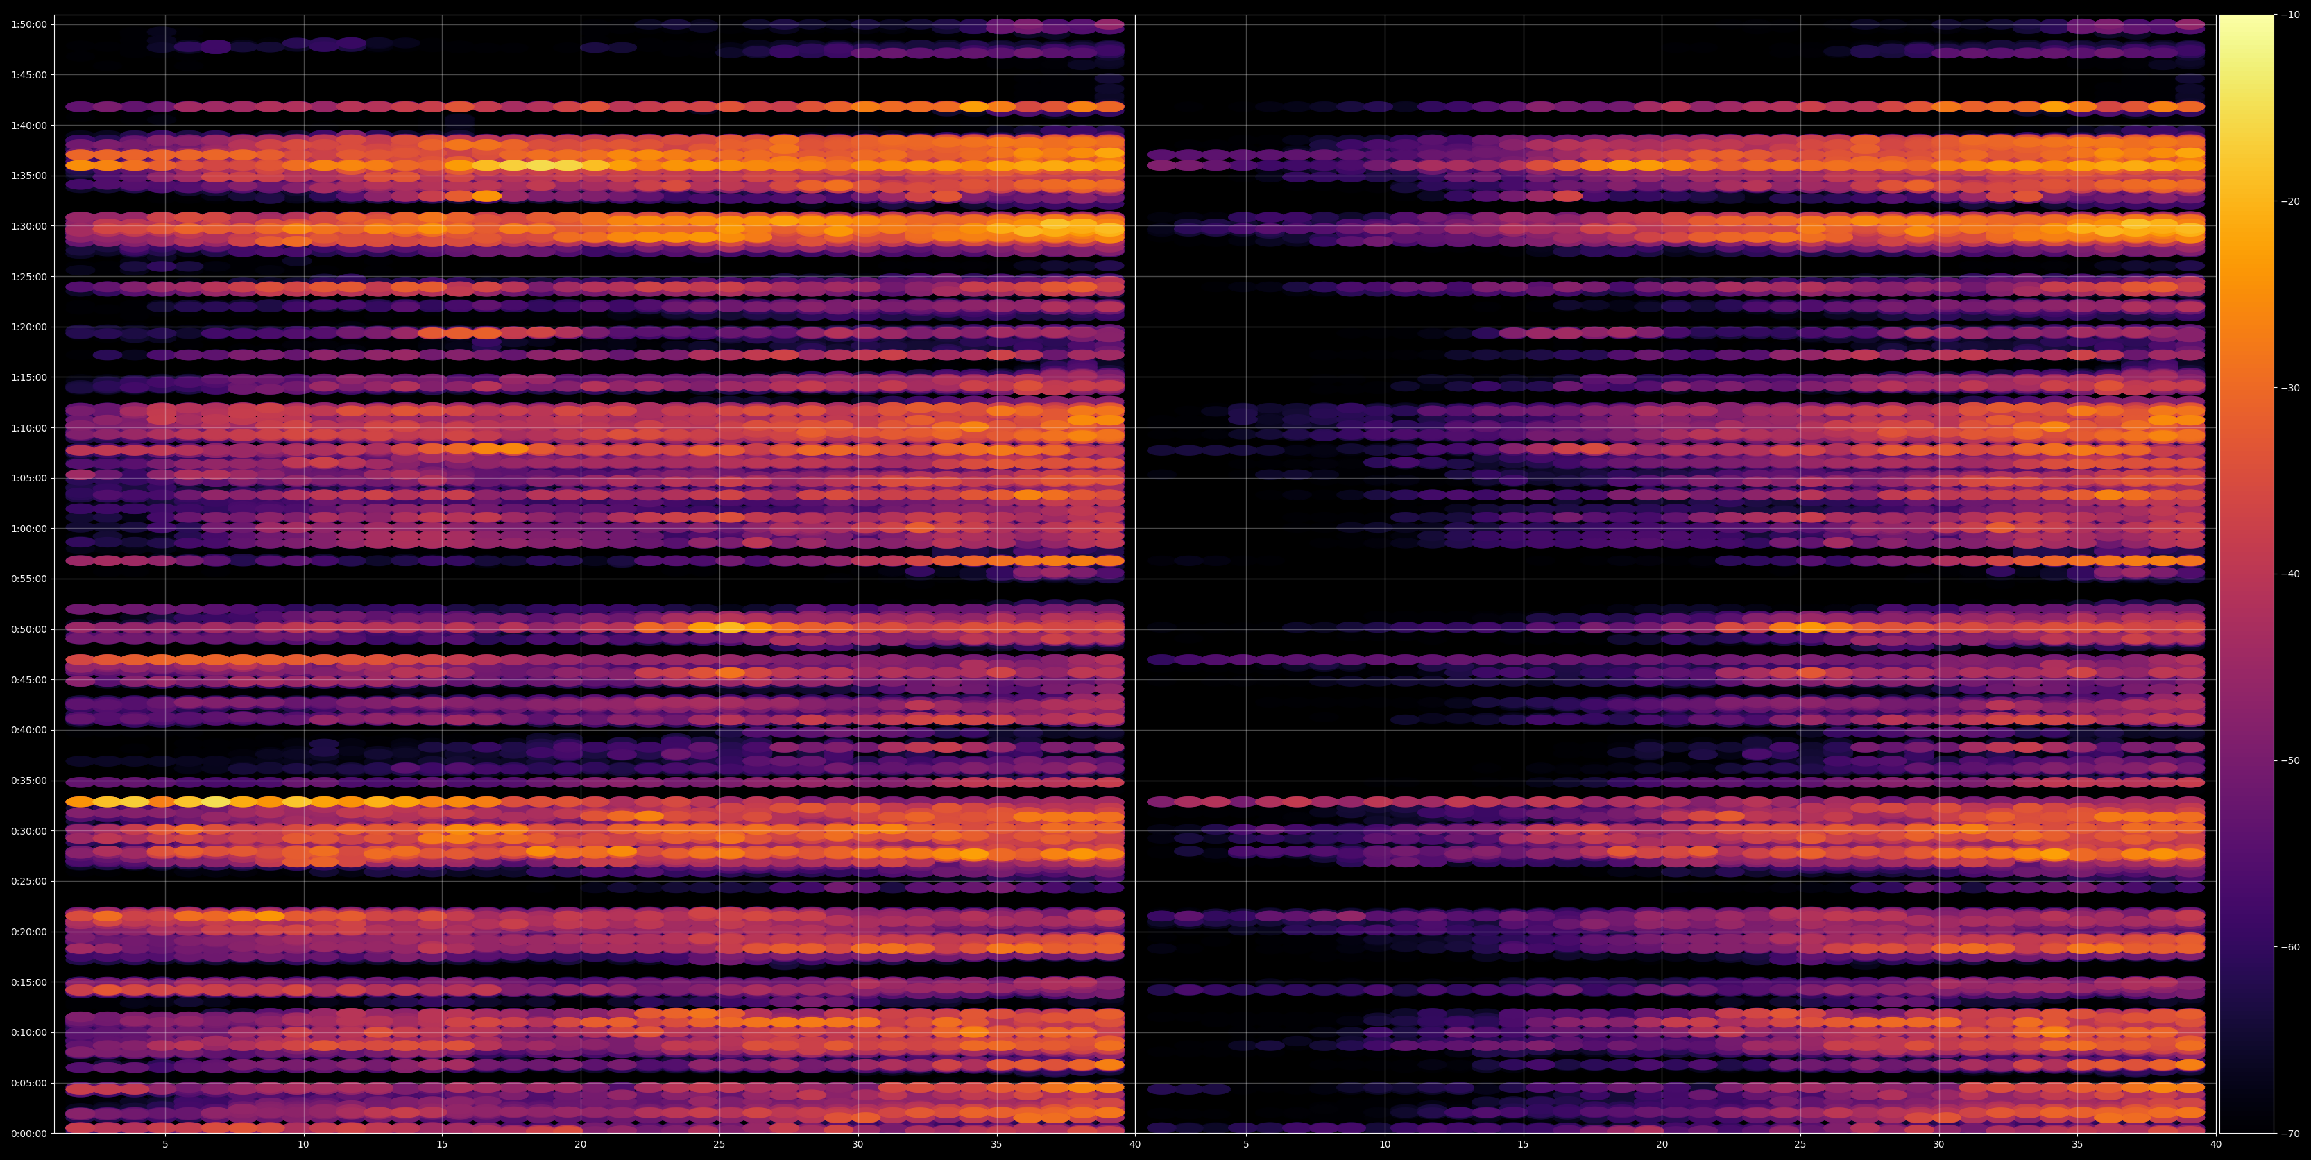Image resolution: width=2311 pixels, height=1160 pixels.
Task: Select the 1:25:00 time label
Action: tap(28, 276)
